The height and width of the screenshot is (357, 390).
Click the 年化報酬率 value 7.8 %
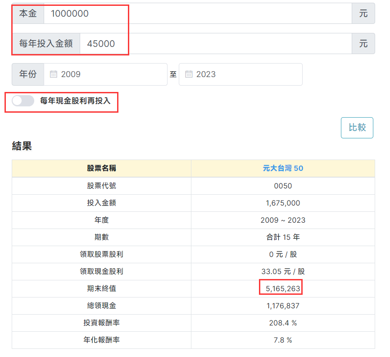tap(283, 340)
